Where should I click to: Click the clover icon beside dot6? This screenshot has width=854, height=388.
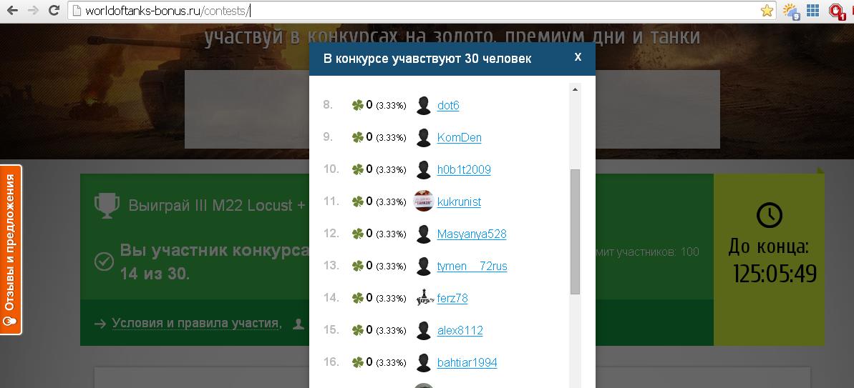[358, 106]
